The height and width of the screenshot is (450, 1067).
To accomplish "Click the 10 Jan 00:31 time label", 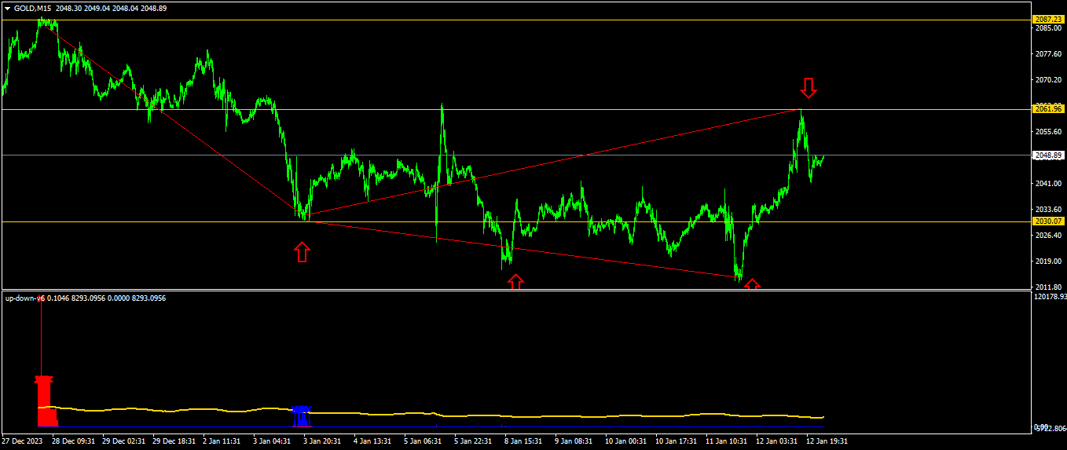I will (x=625, y=441).
